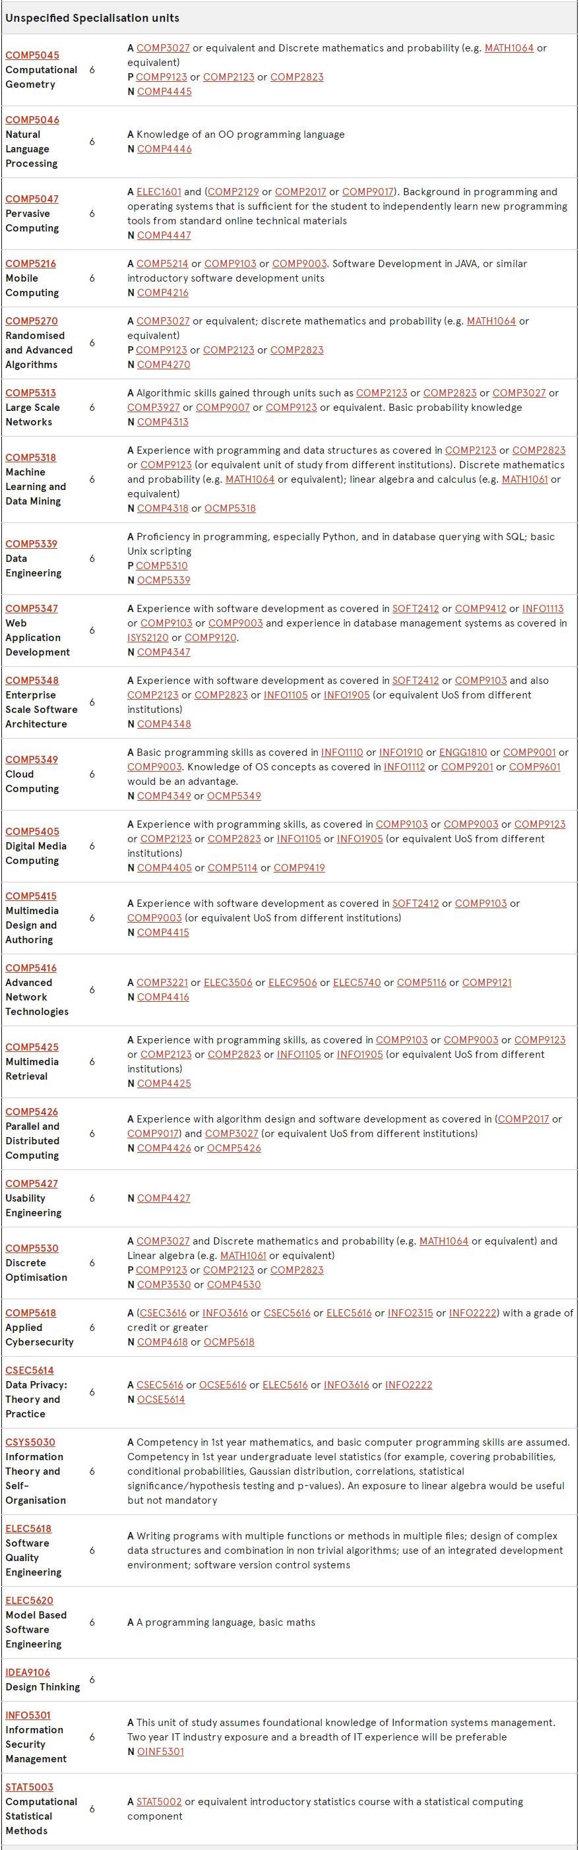579x1850 pixels.
Task: Click the COMP5046 Natural Language Processing link
Action: pyautogui.click(x=32, y=120)
